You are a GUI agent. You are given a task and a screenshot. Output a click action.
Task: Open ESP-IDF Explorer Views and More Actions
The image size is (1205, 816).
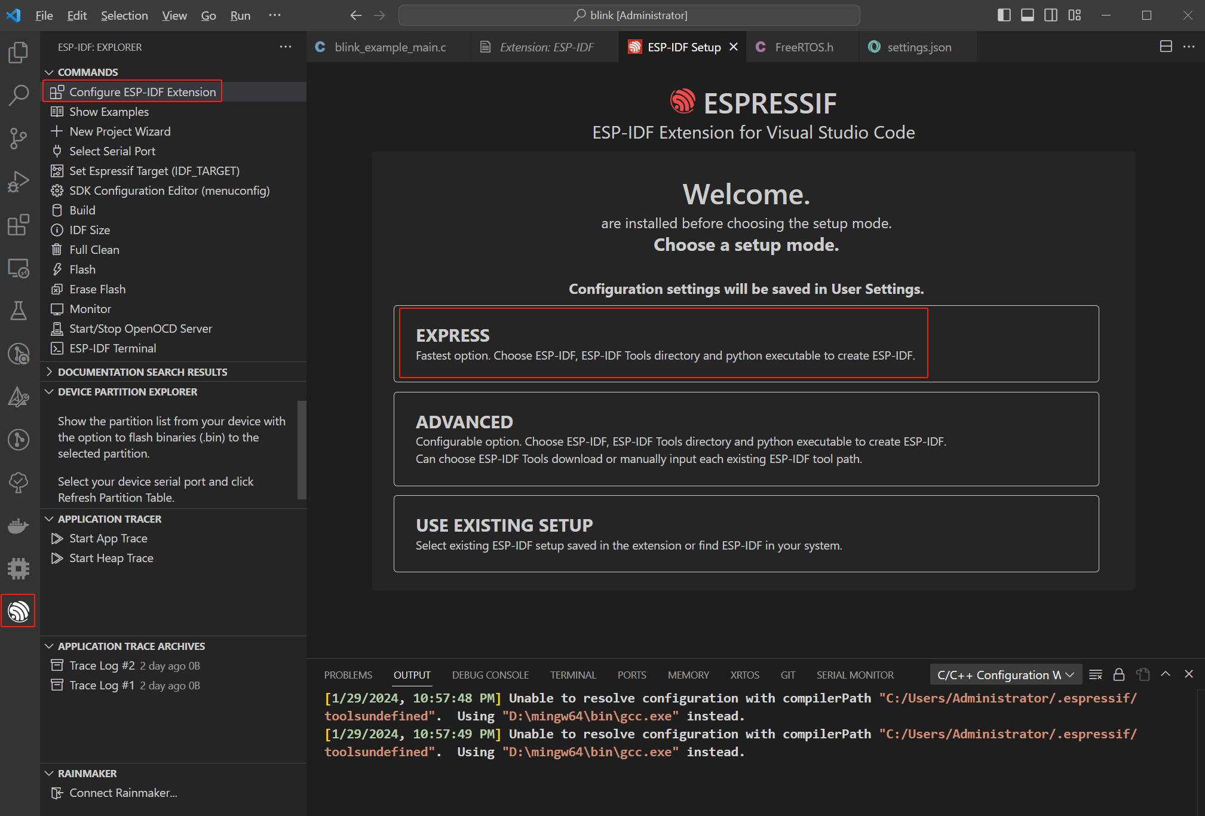(286, 47)
